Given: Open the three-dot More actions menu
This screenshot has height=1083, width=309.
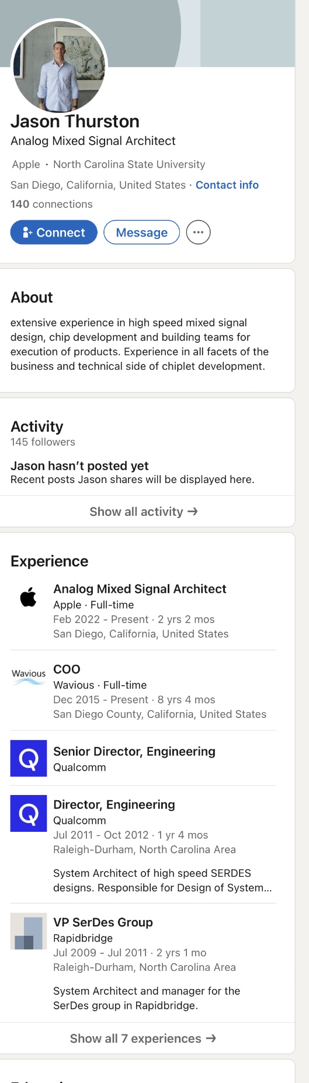Looking at the screenshot, I should [198, 232].
